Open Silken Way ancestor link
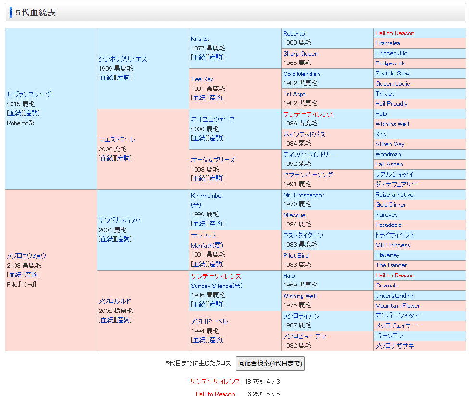Image resolution: width=471 pixels, height=400 pixels. [390, 144]
